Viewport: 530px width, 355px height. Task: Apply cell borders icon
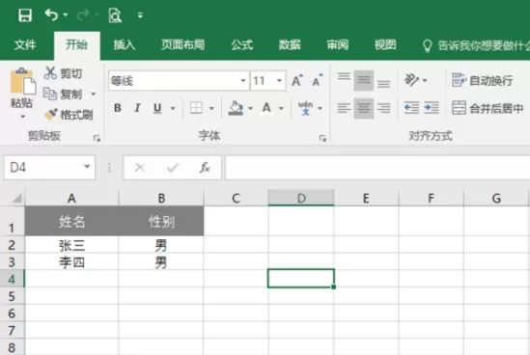pos(196,108)
